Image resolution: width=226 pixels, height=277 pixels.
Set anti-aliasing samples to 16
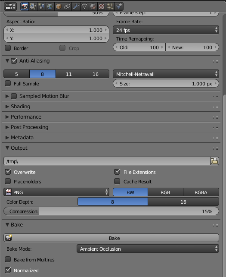96,74
